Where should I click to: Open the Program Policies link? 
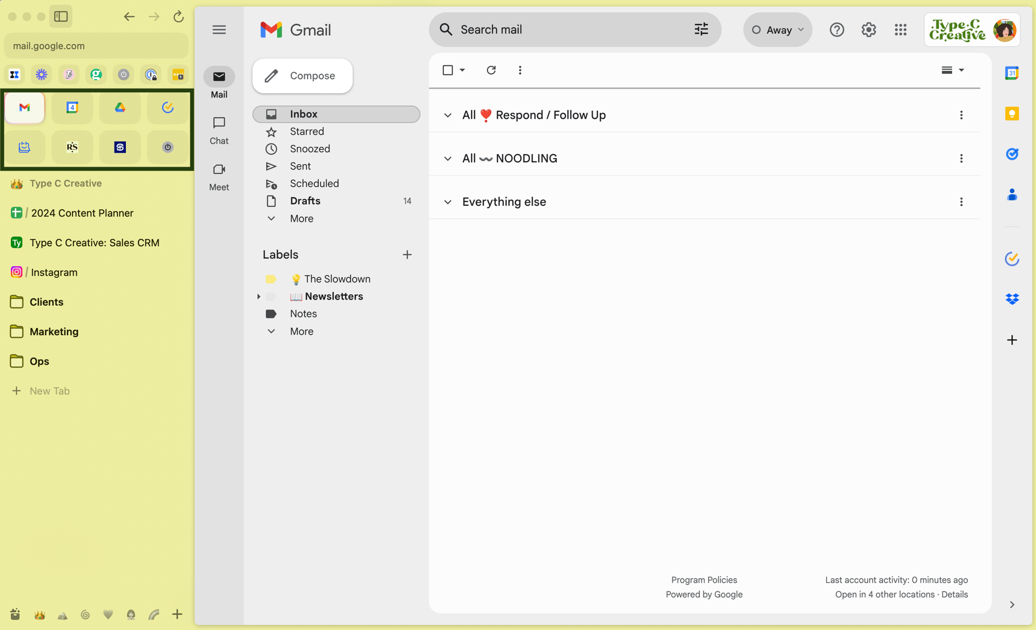pyautogui.click(x=703, y=580)
